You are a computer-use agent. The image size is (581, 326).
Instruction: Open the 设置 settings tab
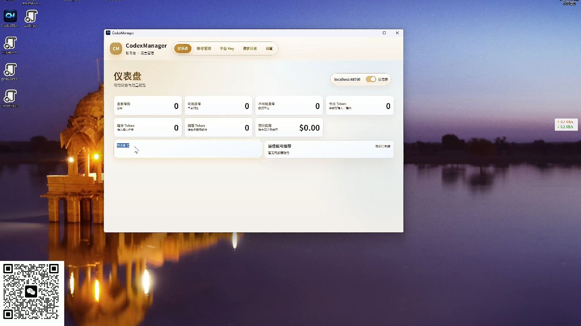(x=269, y=49)
